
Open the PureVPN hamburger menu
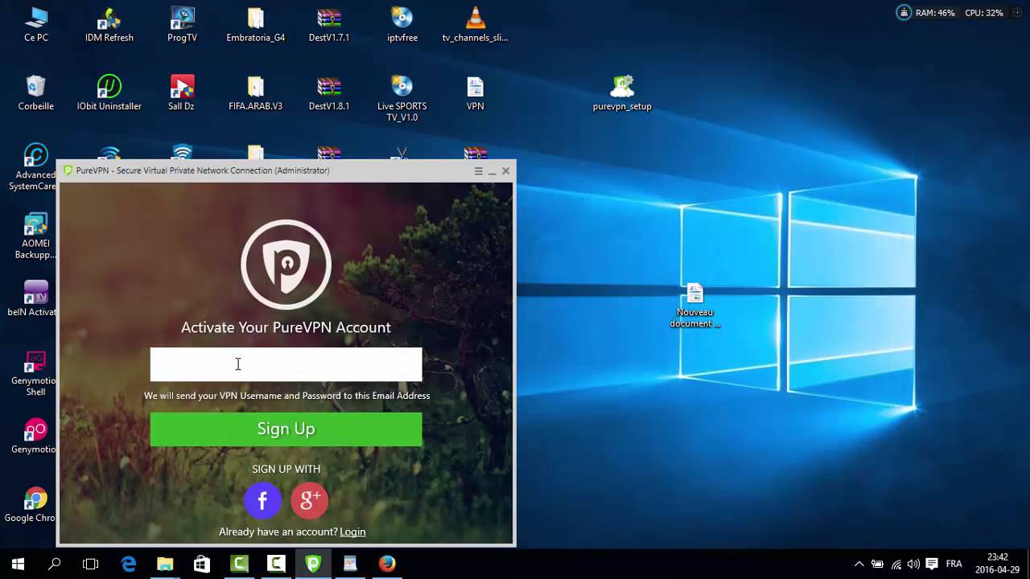tap(478, 170)
